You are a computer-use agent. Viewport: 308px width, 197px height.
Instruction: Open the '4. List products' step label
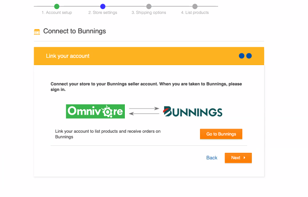195,13
